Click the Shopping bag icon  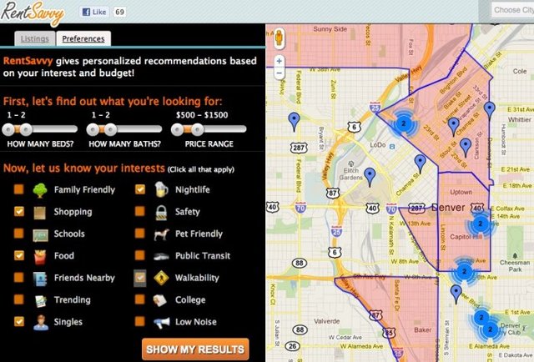coord(40,213)
